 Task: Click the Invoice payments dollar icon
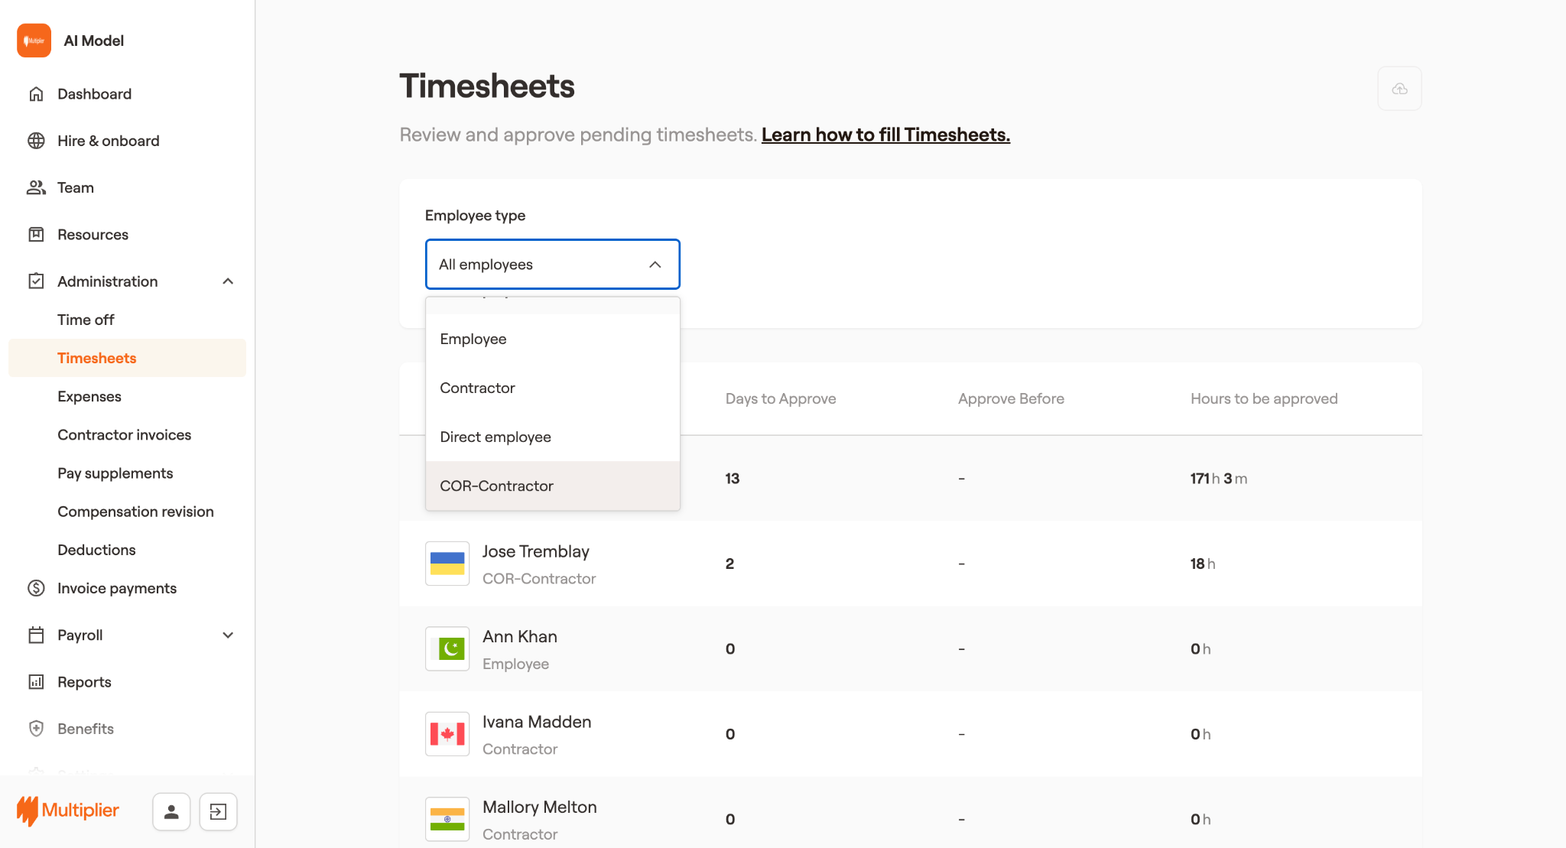36,588
